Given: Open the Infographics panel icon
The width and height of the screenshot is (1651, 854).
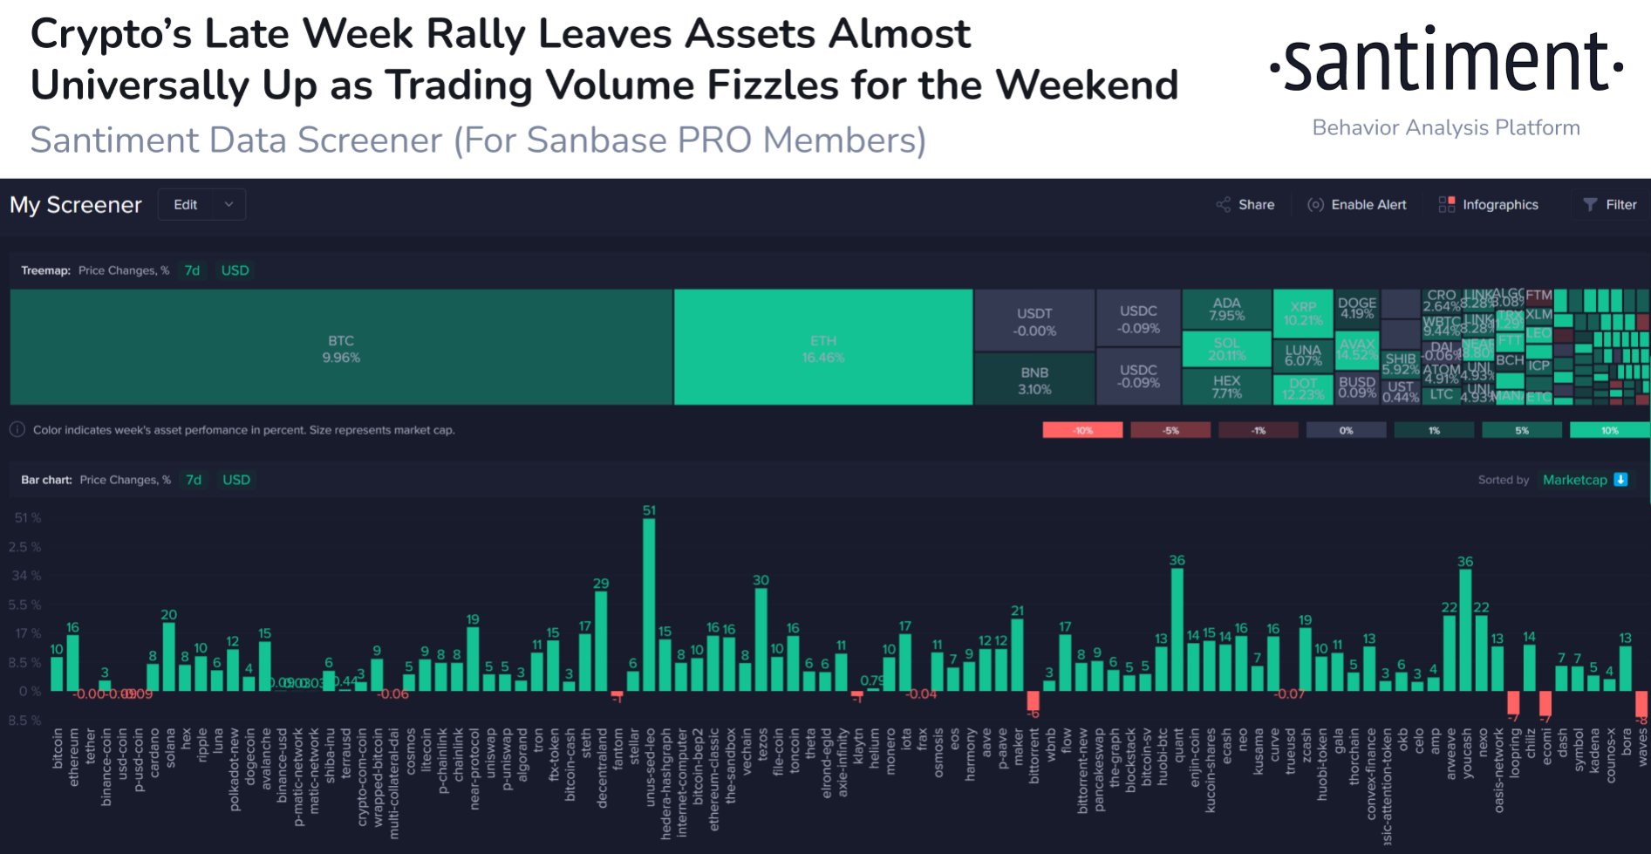Looking at the screenshot, I should [1446, 204].
